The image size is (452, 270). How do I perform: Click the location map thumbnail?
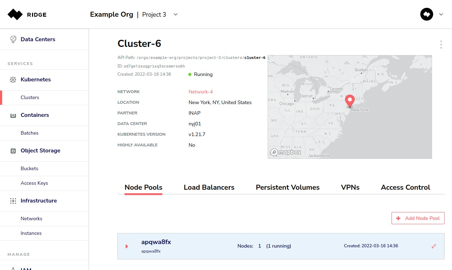coord(350,107)
